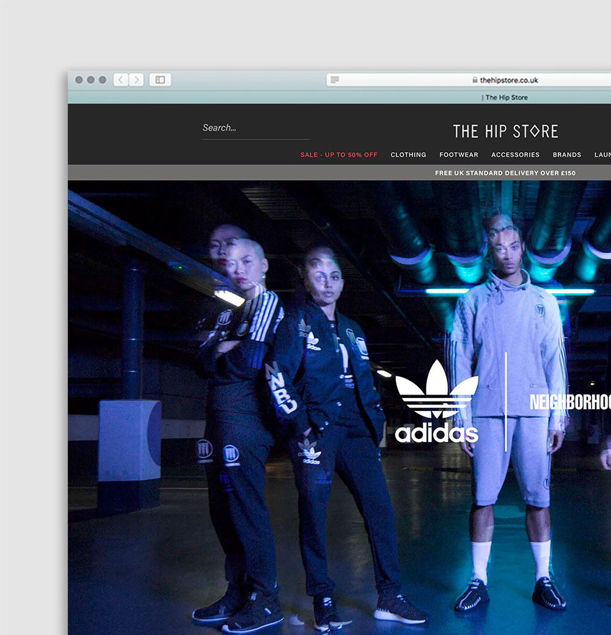Open the Footwear menu
The width and height of the screenshot is (611, 635).
tap(459, 154)
